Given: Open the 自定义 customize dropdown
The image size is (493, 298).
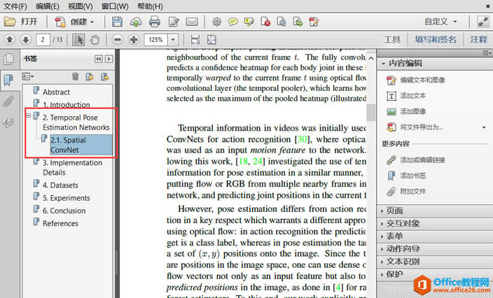Looking at the screenshot, I should coord(440,22).
